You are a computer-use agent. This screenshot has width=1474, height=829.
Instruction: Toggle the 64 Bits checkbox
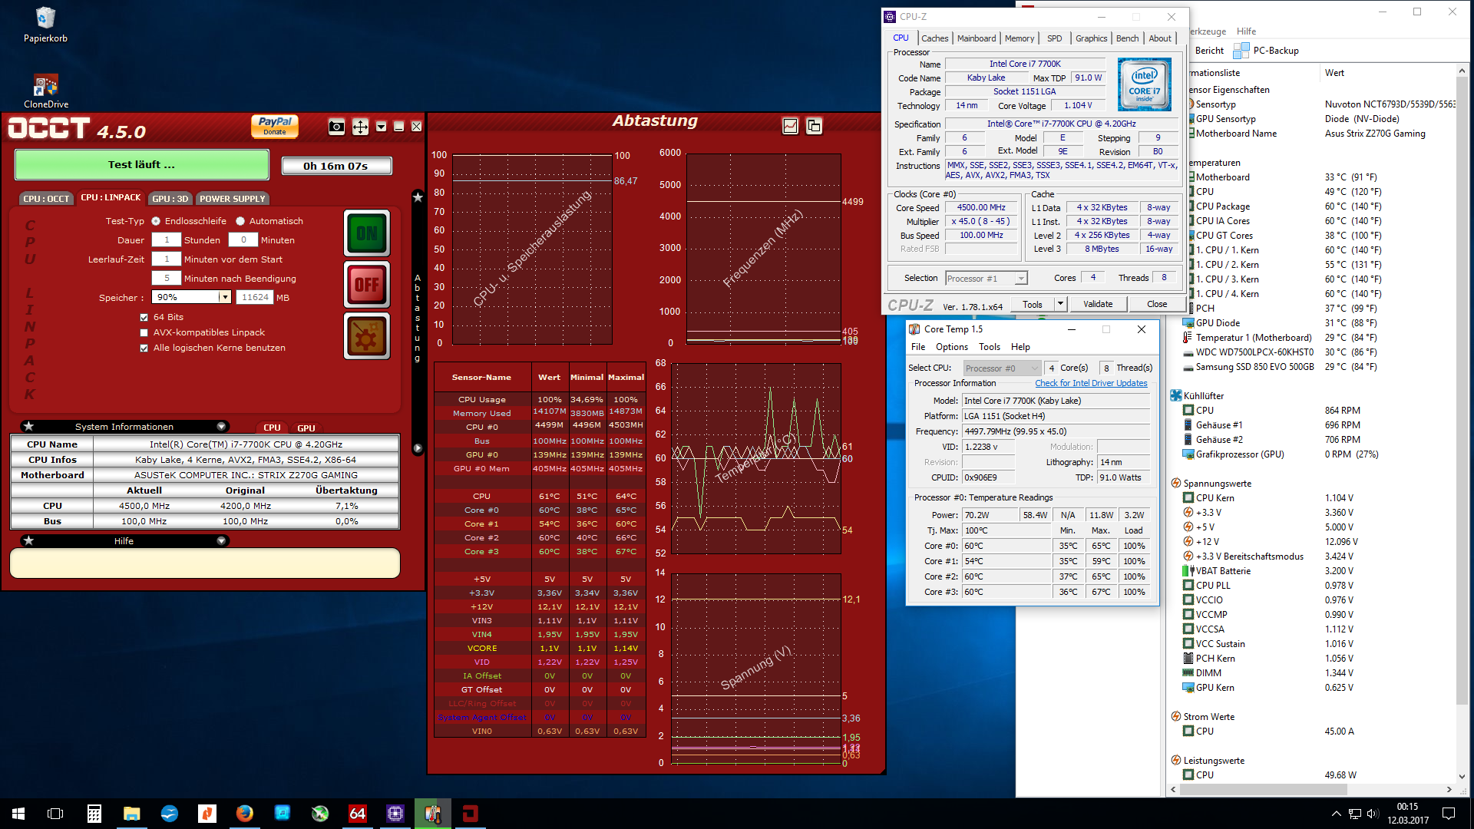[144, 317]
